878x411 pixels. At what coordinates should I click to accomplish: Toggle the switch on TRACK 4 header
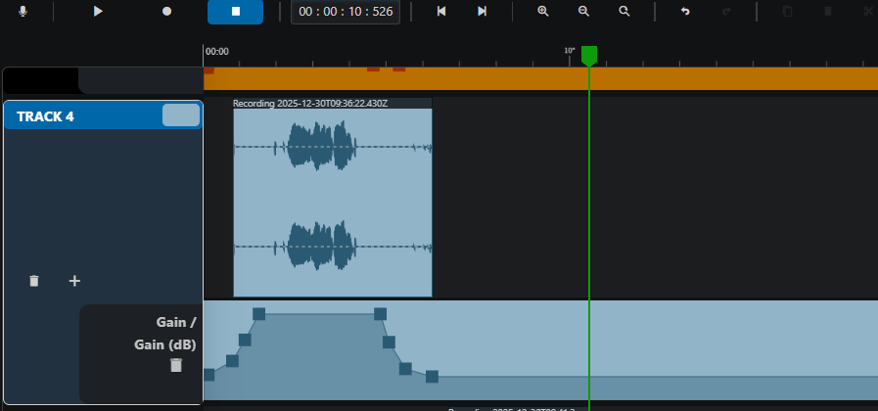(181, 115)
